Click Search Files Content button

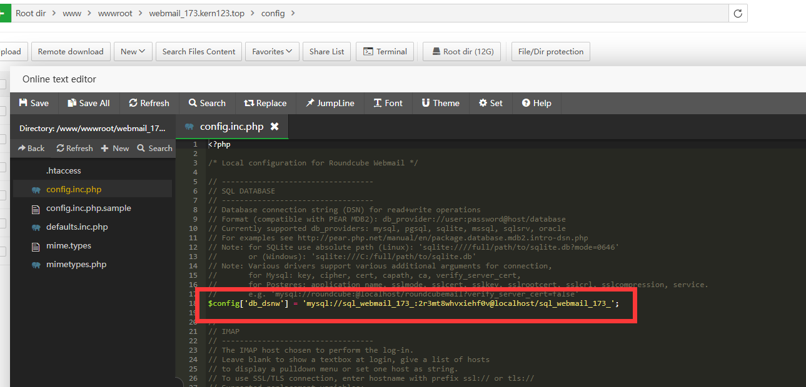pos(199,52)
